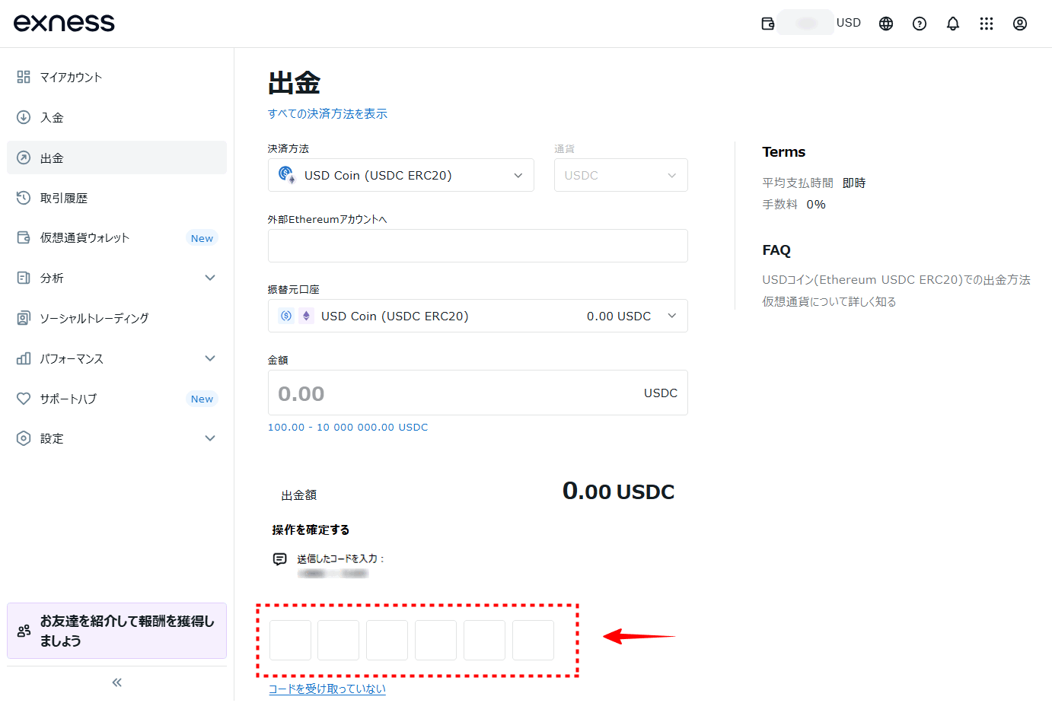Open 仮想通貨ウォレット

pos(116,237)
